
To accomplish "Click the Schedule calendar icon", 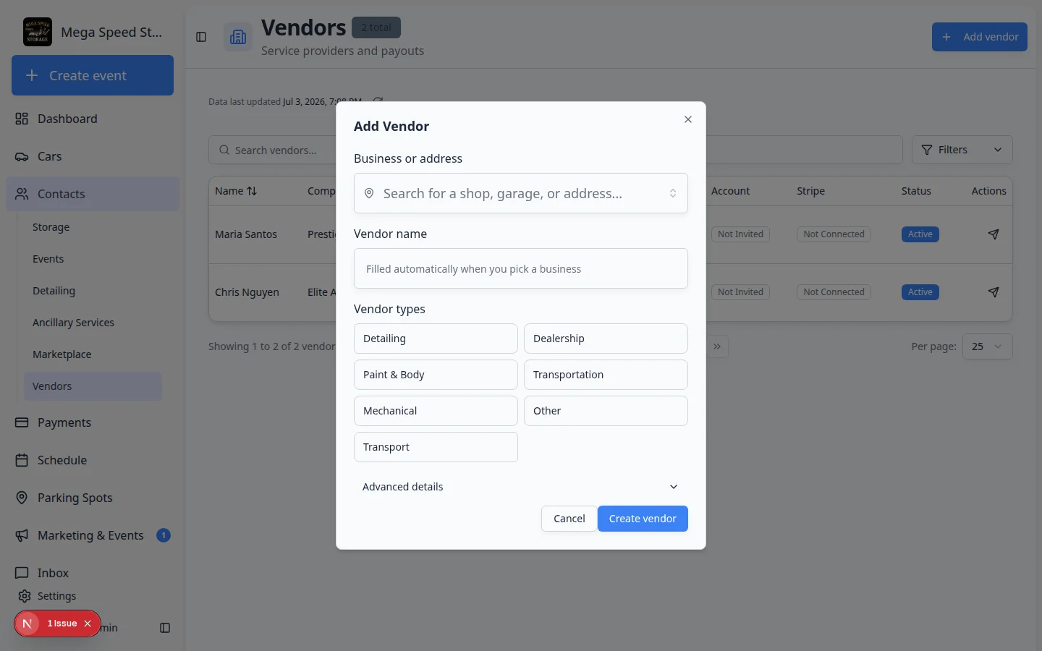I will 22,460.
